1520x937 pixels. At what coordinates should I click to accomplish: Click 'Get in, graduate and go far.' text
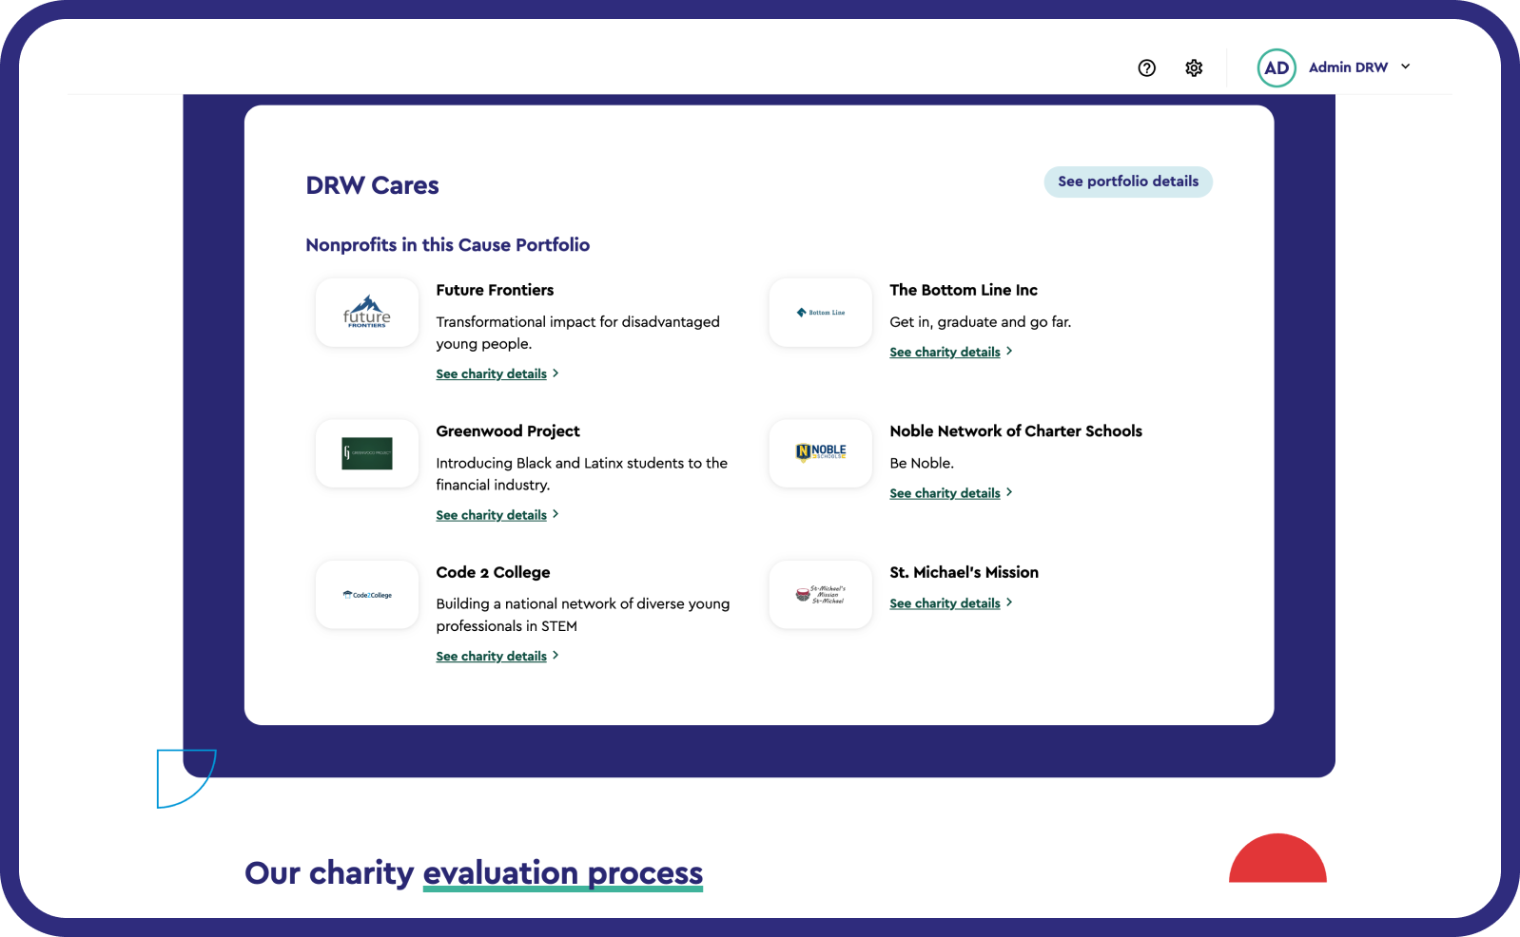pos(980,322)
